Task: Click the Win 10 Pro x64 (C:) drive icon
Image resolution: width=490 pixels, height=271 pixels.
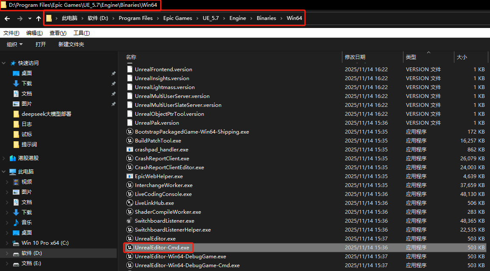Action: pyautogui.click(x=16, y=243)
